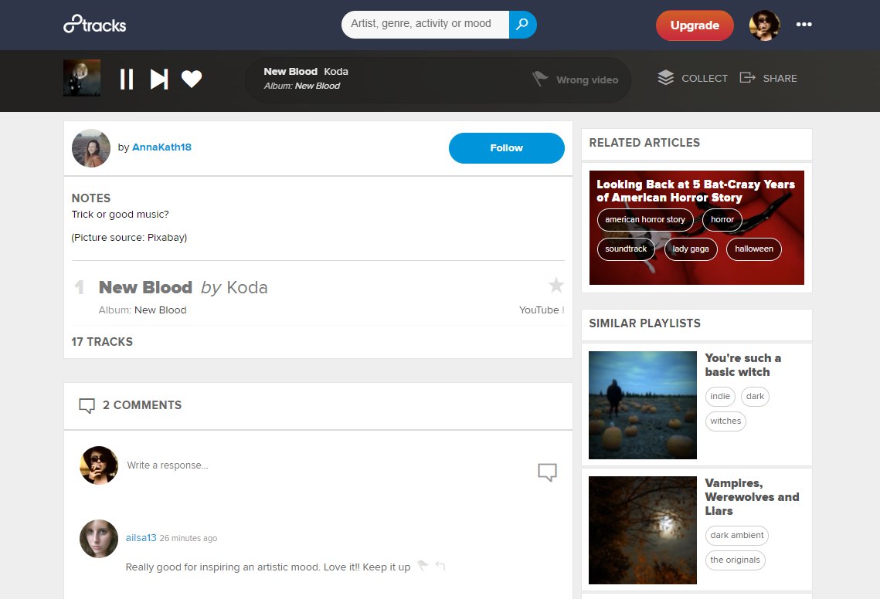Toggle favorite star on New Blood track
The height and width of the screenshot is (599, 880).
point(556,286)
